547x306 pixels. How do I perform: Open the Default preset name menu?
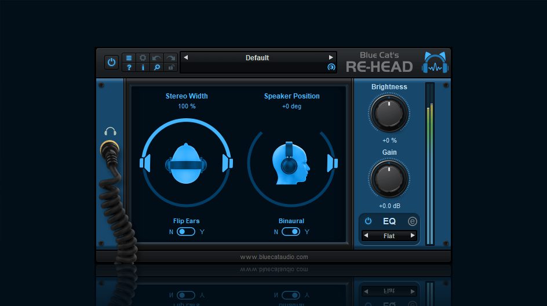tap(257, 57)
